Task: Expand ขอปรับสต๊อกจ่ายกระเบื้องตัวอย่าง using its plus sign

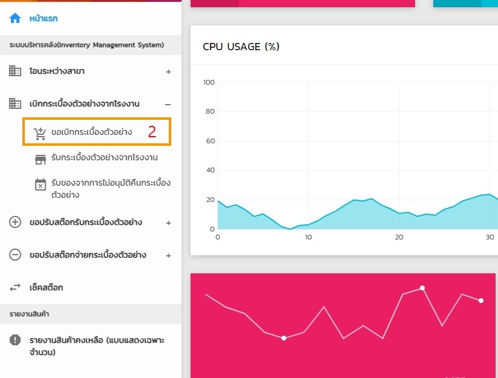Action: [x=168, y=255]
